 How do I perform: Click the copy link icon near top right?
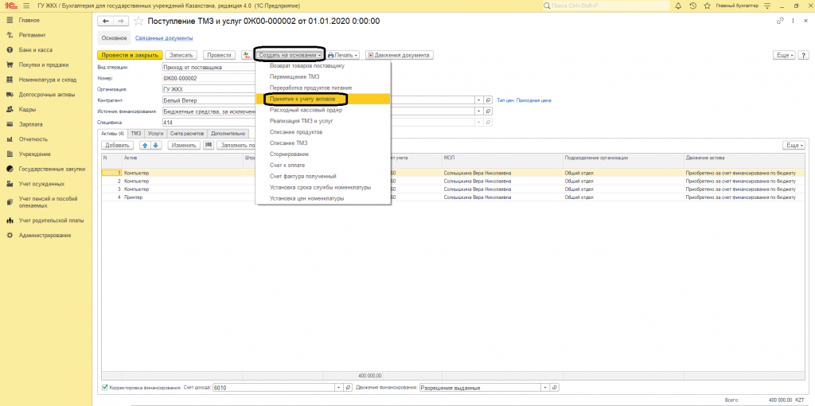pyautogui.click(x=780, y=21)
